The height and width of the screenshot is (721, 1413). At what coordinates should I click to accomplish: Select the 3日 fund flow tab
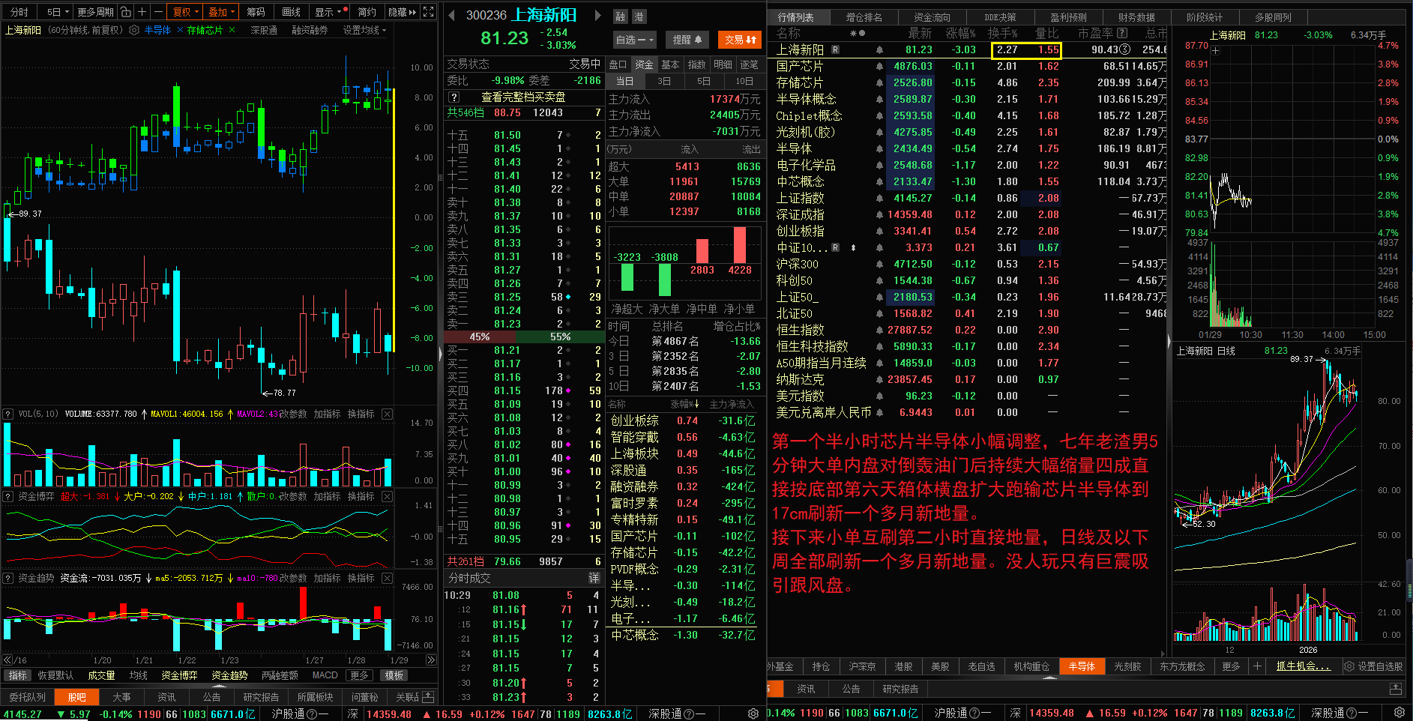(664, 81)
